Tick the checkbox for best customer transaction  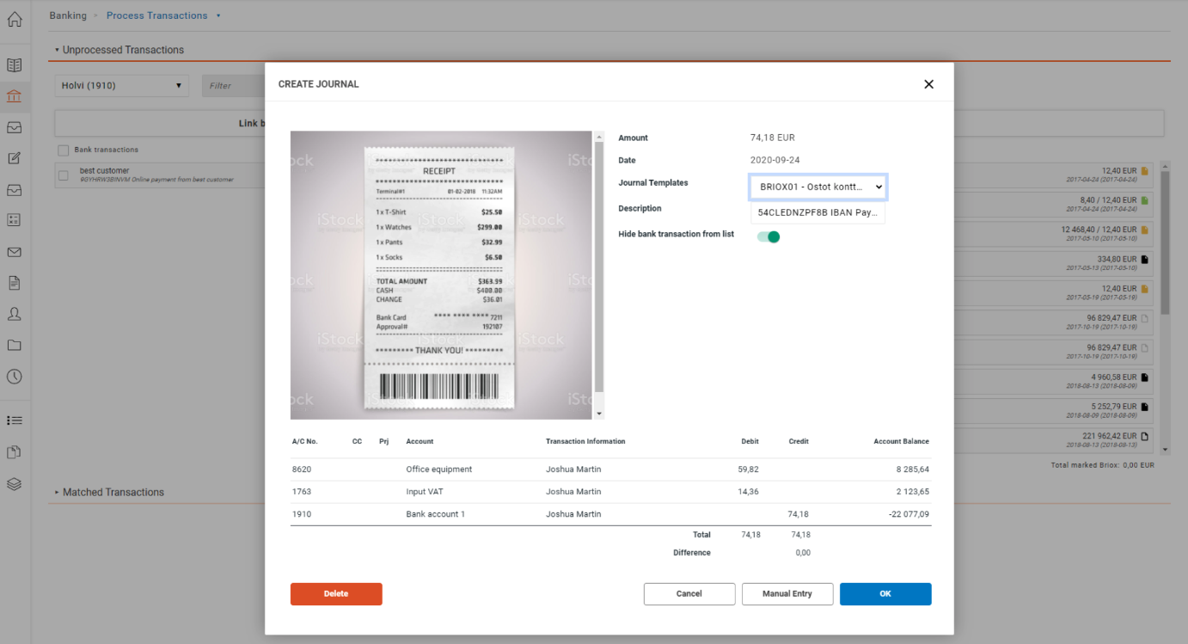coord(63,175)
